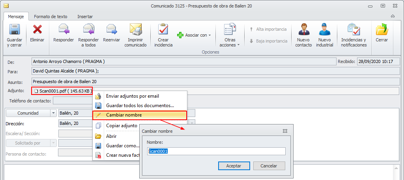
Task: Click the Aceptar button
Action: (x=234, y=166)
